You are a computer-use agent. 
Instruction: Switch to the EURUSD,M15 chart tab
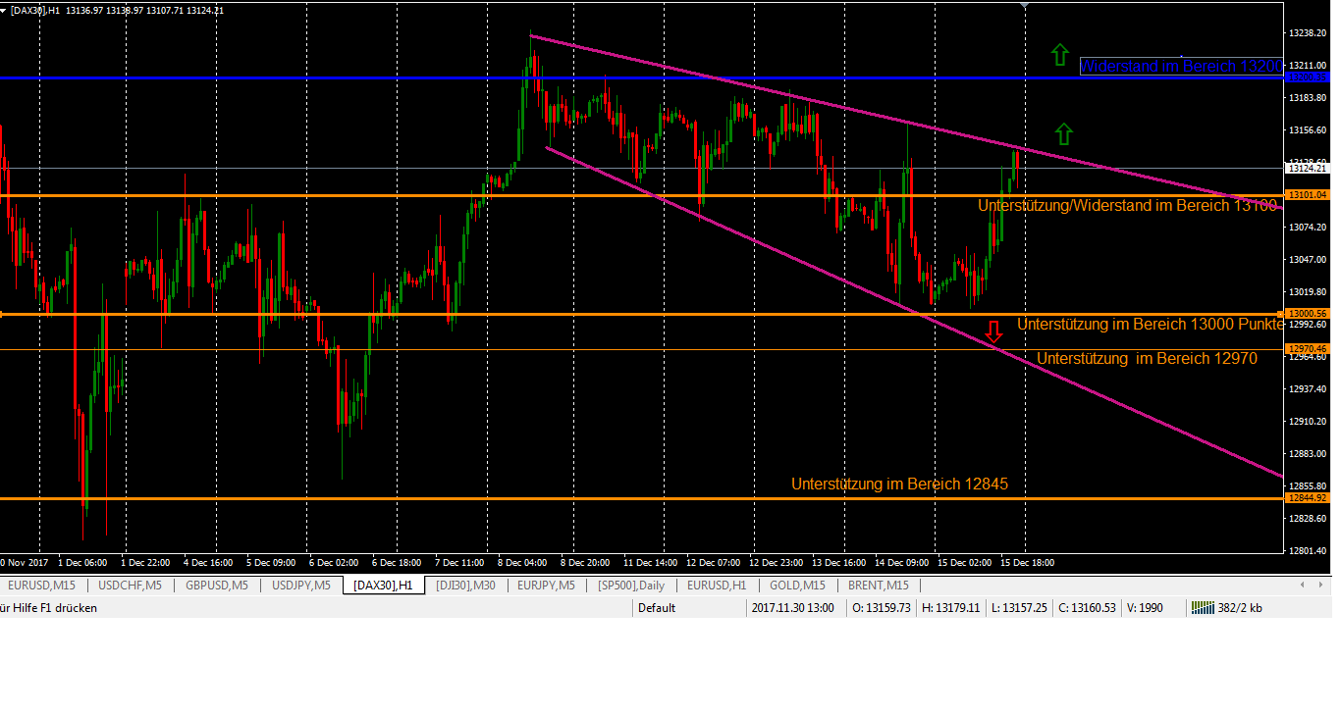click(x=40, y=586)
